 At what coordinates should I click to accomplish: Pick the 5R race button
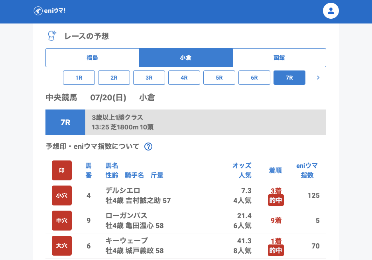(219, 78)
